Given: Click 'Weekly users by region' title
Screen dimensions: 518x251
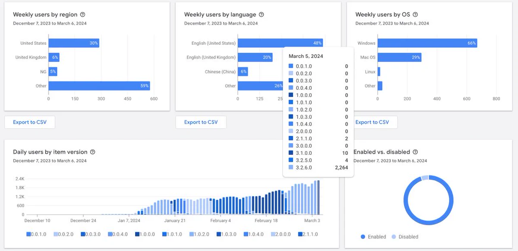Looking at the screenshot, I should click(x=45, y=15).
